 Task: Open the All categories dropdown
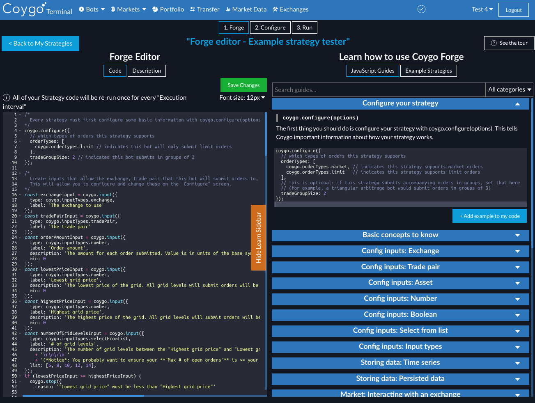(509, 89)
